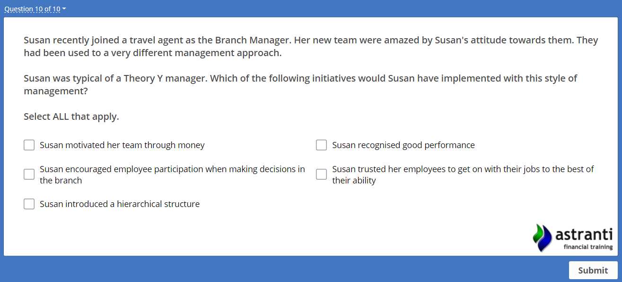Click the 'Susan recognised good performance' option text
The image size is (622, 282).
coord(403,145)
